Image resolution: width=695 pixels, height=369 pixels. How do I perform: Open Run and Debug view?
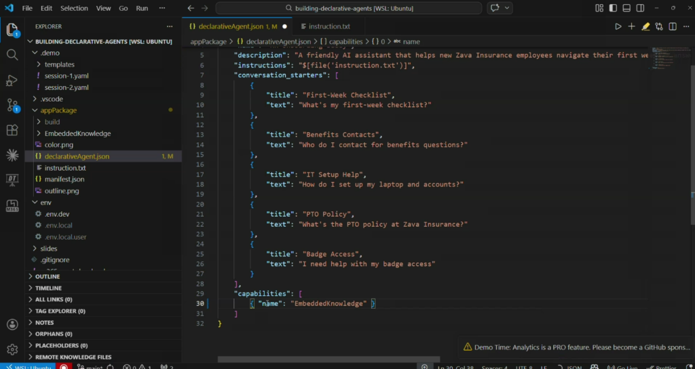coord(12,80)
